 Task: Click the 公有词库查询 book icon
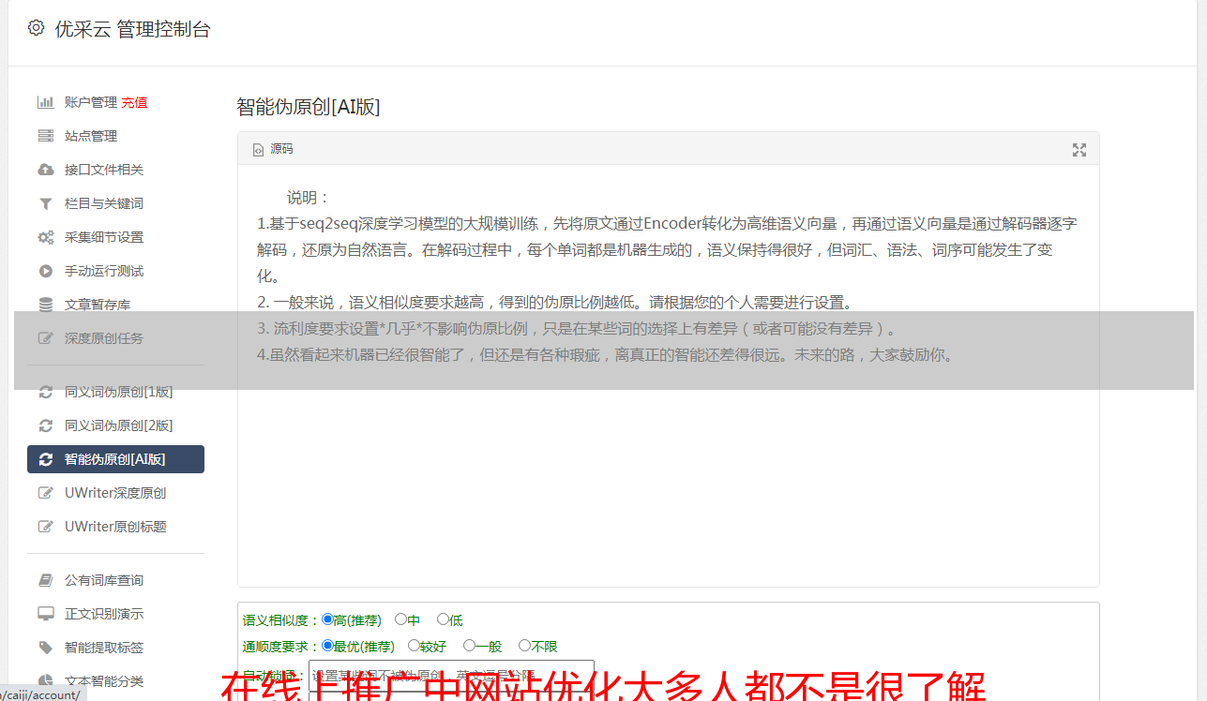(45, 580)
